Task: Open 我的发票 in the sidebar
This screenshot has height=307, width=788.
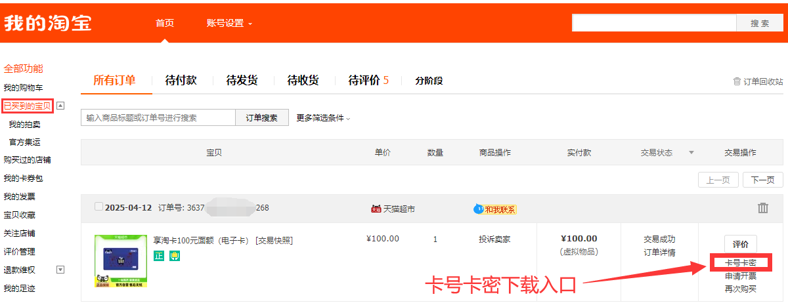Action: tap(19, 196)
